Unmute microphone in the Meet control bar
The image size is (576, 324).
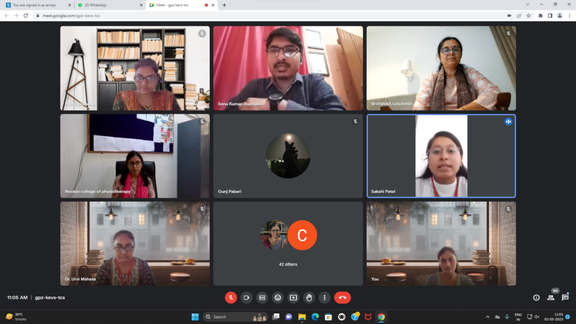[231, 298]
